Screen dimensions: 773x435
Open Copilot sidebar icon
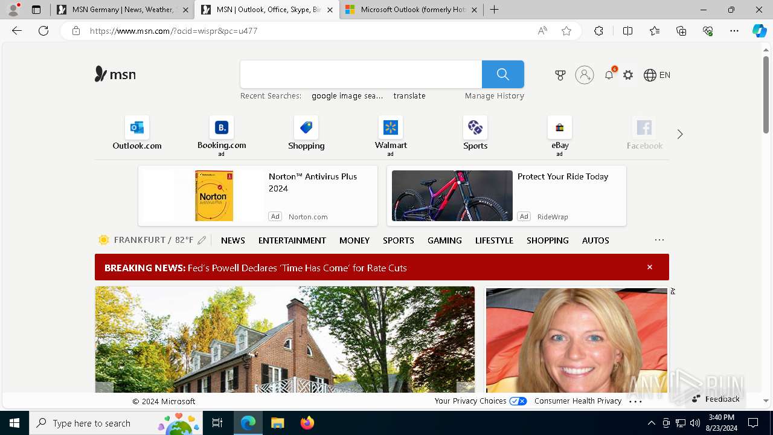pos(760,31)
